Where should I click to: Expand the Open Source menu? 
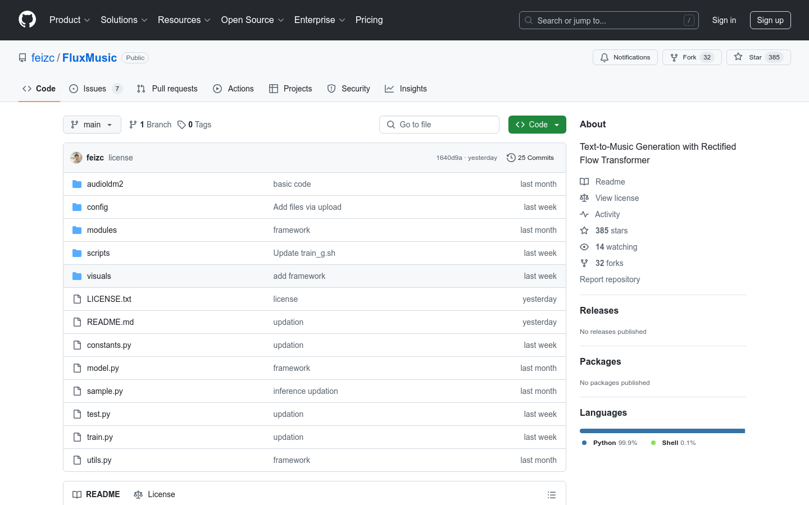click(x=253, y=20)
